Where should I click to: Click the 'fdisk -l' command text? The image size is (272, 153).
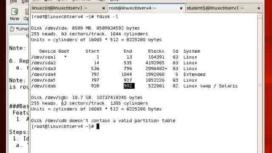click(x=108, y=17)
